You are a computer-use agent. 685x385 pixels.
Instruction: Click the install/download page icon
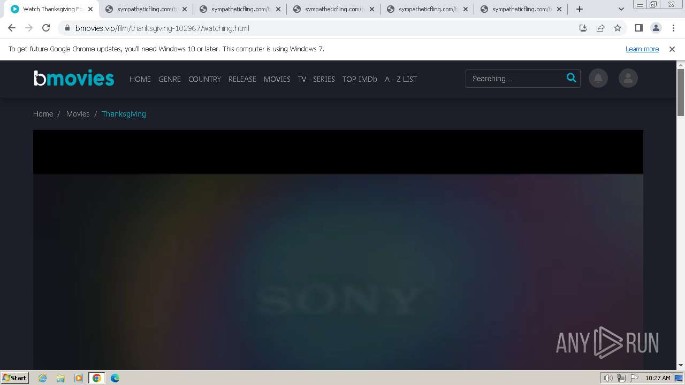583,28
